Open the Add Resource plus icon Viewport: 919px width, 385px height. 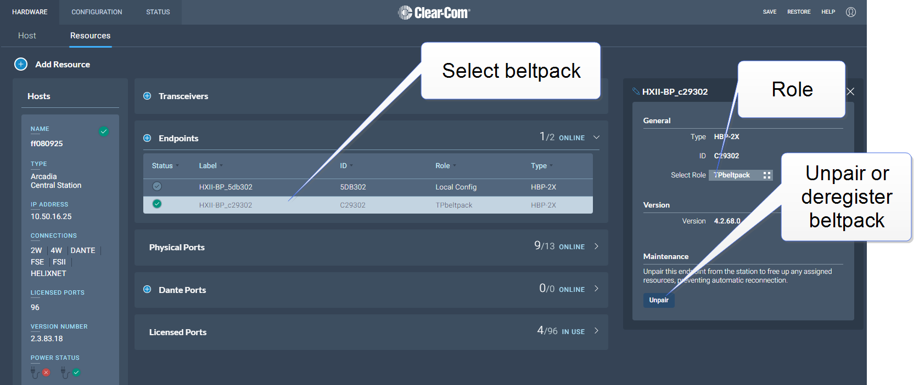[x=20, y=64]
